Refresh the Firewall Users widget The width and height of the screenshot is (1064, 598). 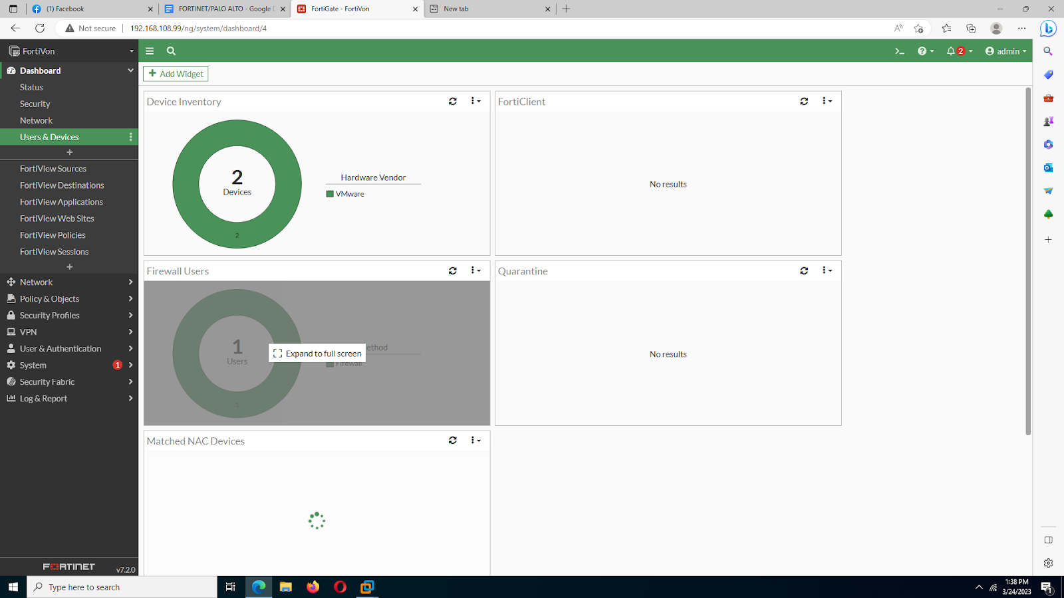point(453,271)
